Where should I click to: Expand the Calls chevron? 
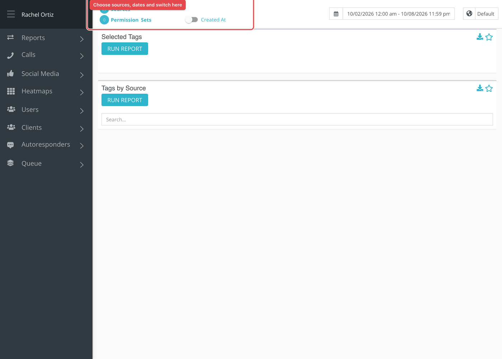82,56
